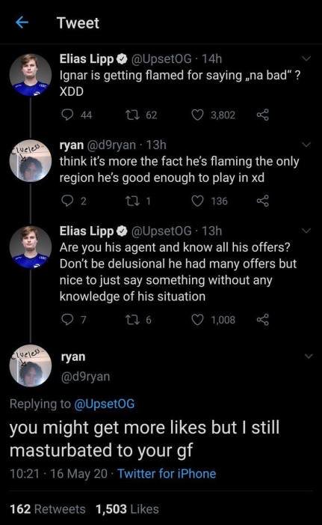322x525 pixels.
Task: Go back using the arrow icon
Action: pos(22,22)
